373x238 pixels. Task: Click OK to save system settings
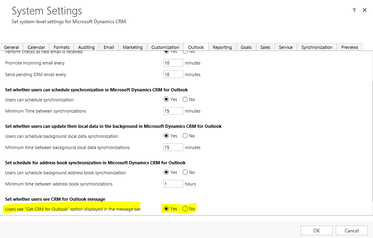click(316, 230)
